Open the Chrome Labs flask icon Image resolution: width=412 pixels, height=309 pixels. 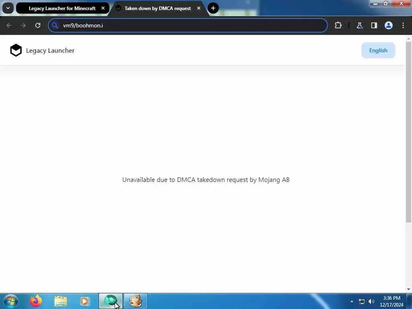tap(359, 25)
